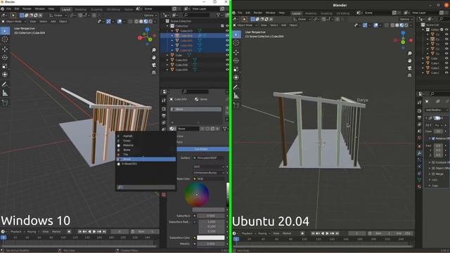Viewport: 450px width, 253px height.
Task: Switch to Modeling tab in Windows Blender
Action: tap(81, 9)
